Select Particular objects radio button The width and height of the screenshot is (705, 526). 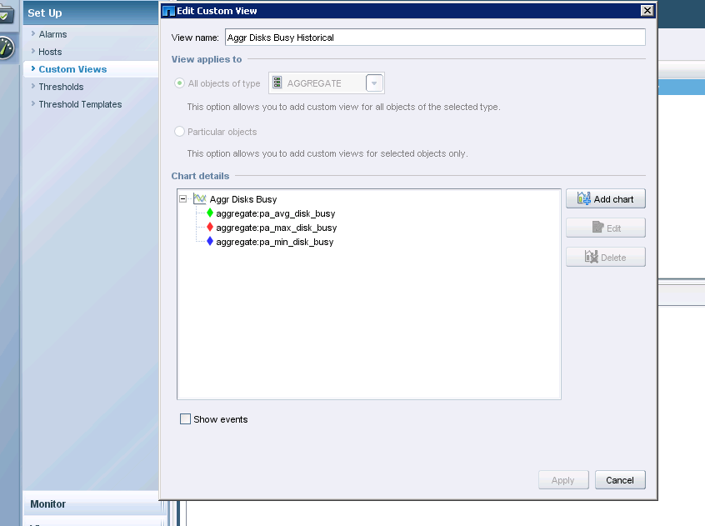tap(179, 131)
